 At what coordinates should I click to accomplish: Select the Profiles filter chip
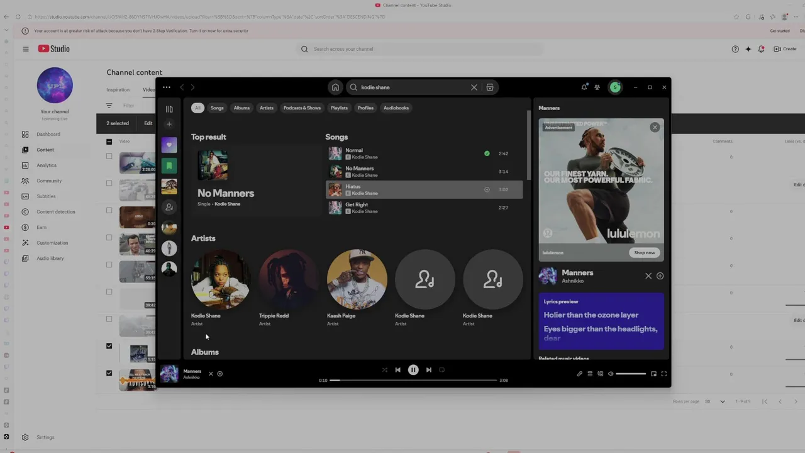coord(365,108)
